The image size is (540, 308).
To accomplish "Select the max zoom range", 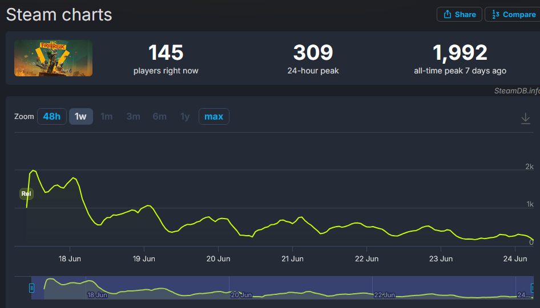I will (x=214, y=116).
